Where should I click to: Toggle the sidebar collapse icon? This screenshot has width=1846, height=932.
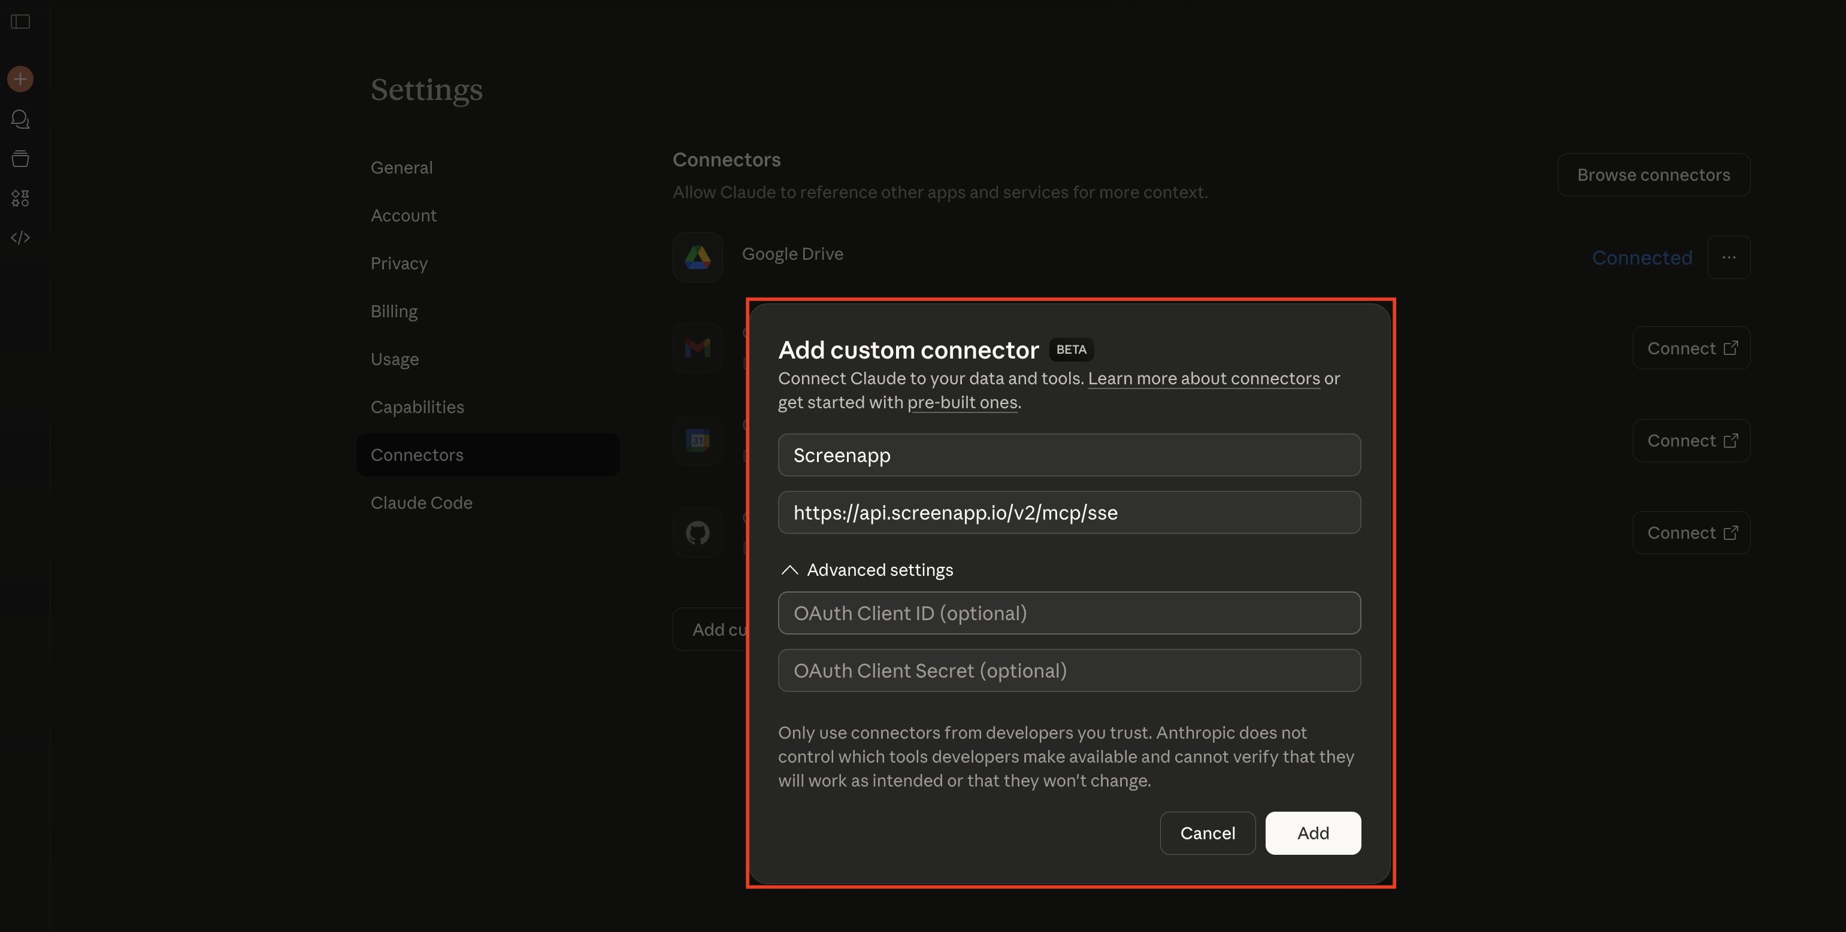(x=20, y=22)
